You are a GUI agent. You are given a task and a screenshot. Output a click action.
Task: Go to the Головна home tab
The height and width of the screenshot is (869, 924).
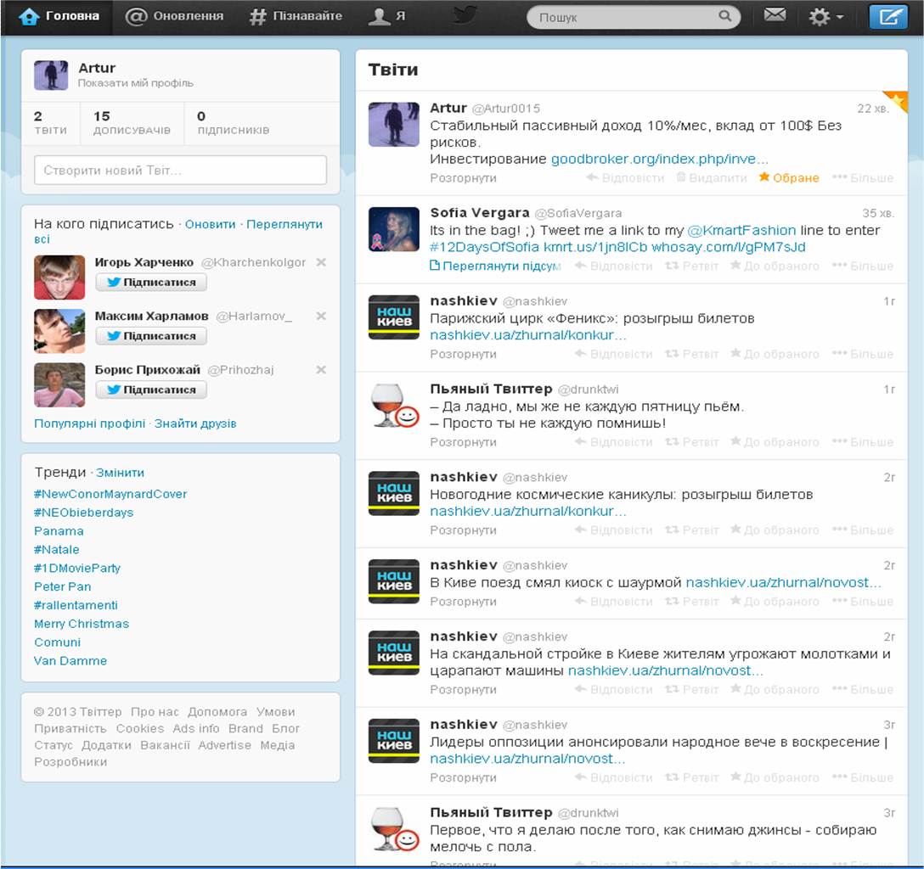(x=59, y=16)
